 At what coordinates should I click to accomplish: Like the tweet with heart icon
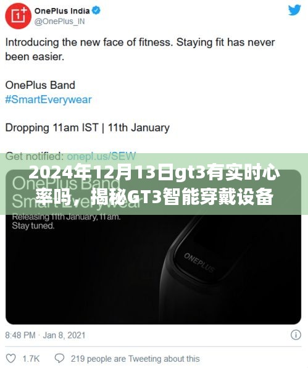click(x=10, y=358)
